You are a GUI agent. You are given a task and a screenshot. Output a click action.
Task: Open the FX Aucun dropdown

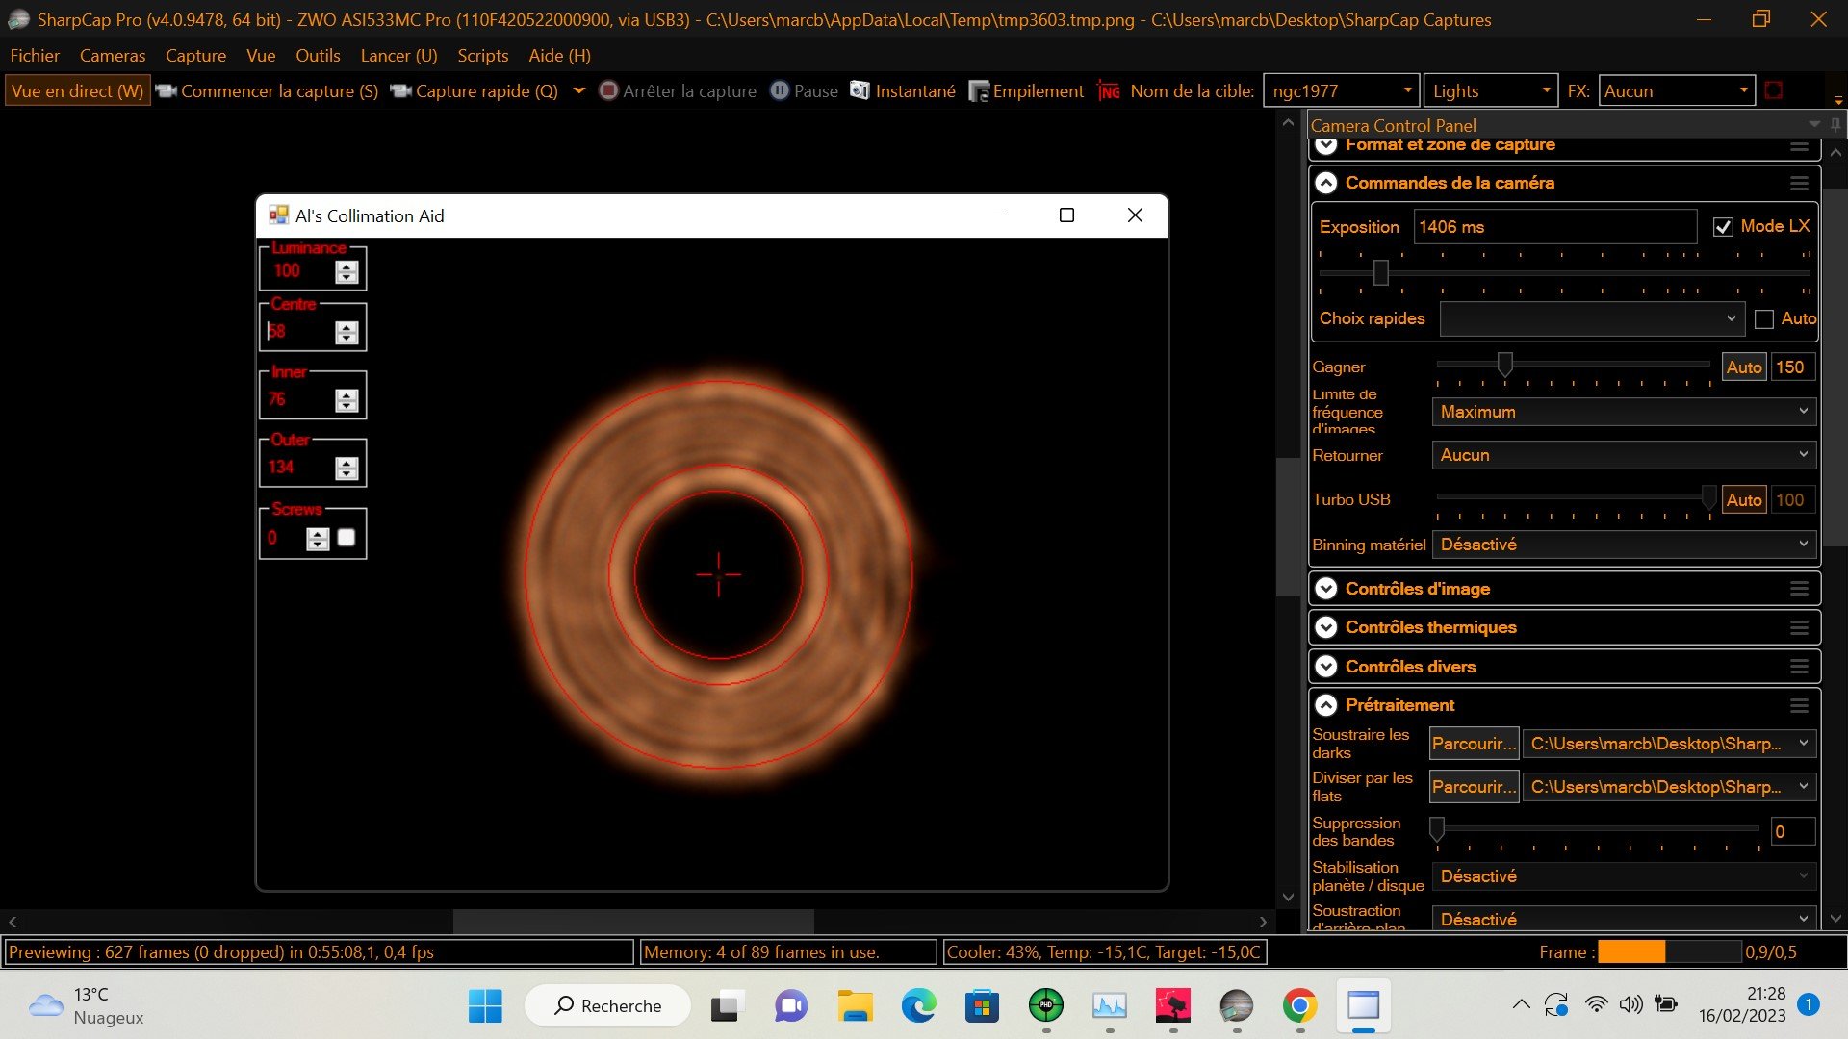point(1677,91)
